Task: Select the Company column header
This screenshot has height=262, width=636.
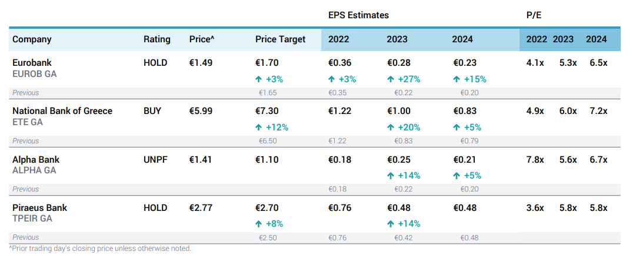Action: click(x=32, y=39)
